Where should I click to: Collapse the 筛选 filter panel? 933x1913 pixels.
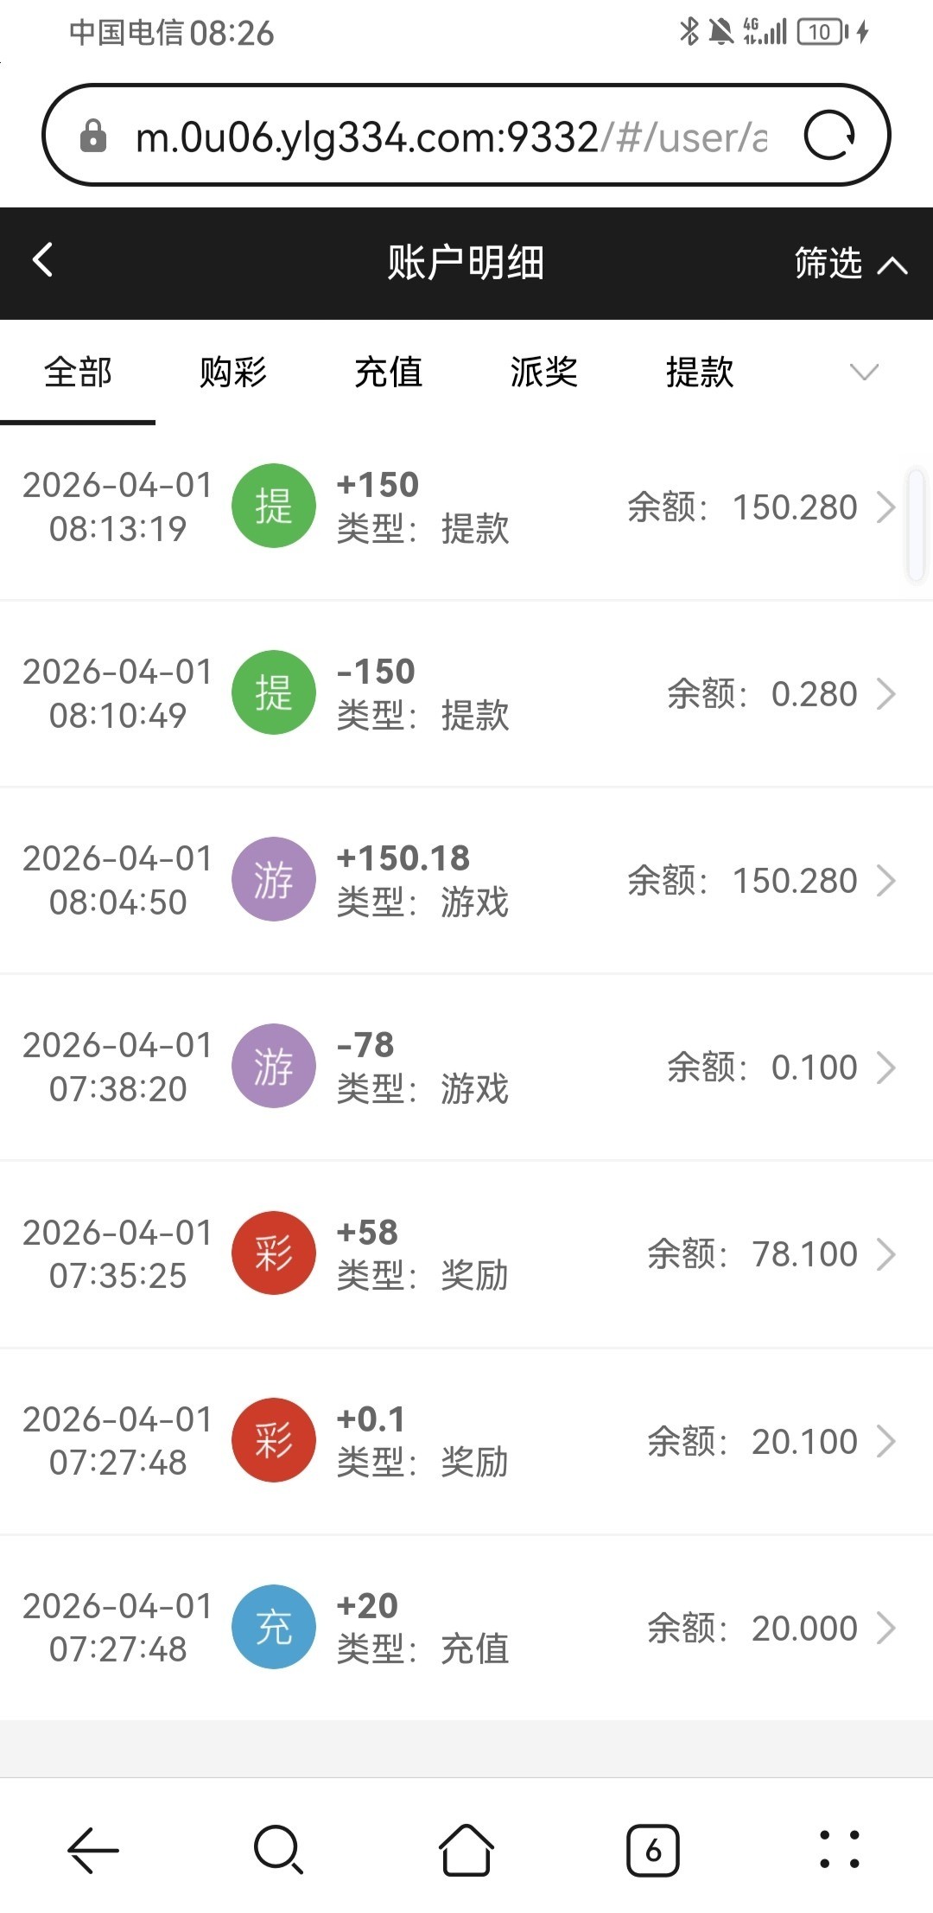[x=850, y=263]
